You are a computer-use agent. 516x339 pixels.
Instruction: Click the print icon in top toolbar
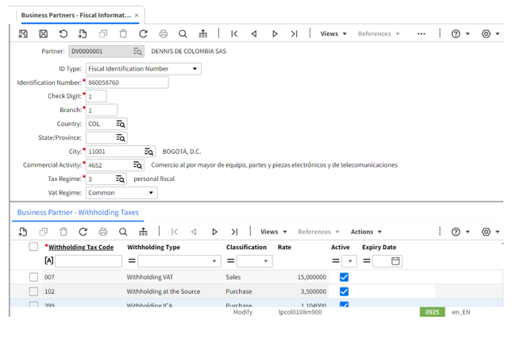(x=163, y=34)
